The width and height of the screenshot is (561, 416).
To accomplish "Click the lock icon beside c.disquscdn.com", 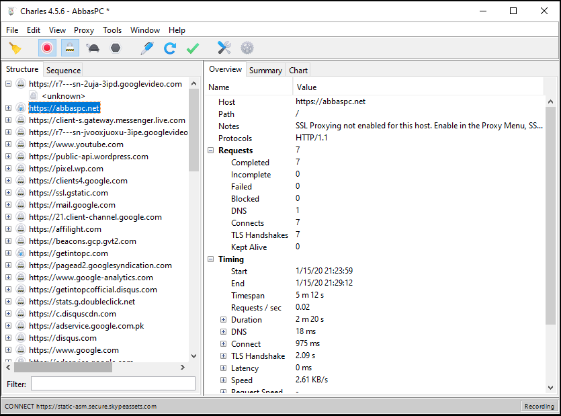I will coord(21,314).
